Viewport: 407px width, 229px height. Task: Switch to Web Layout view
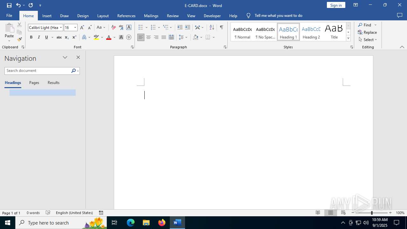343,213
